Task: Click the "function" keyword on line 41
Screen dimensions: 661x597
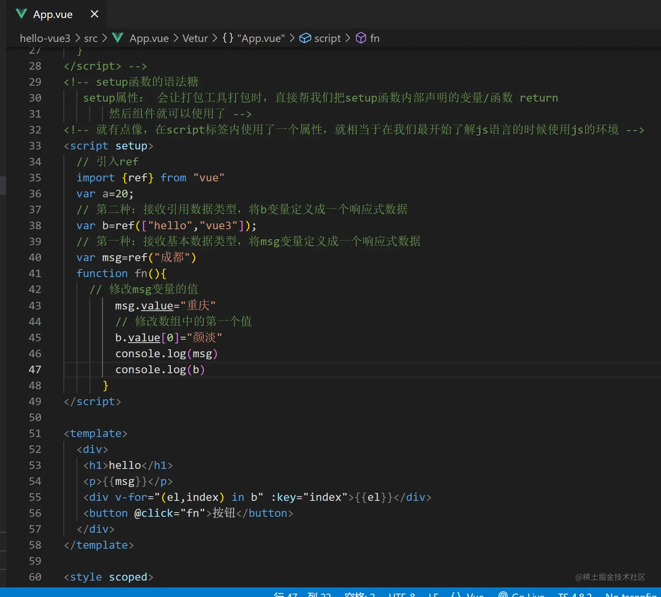Action: click(102, 273)
